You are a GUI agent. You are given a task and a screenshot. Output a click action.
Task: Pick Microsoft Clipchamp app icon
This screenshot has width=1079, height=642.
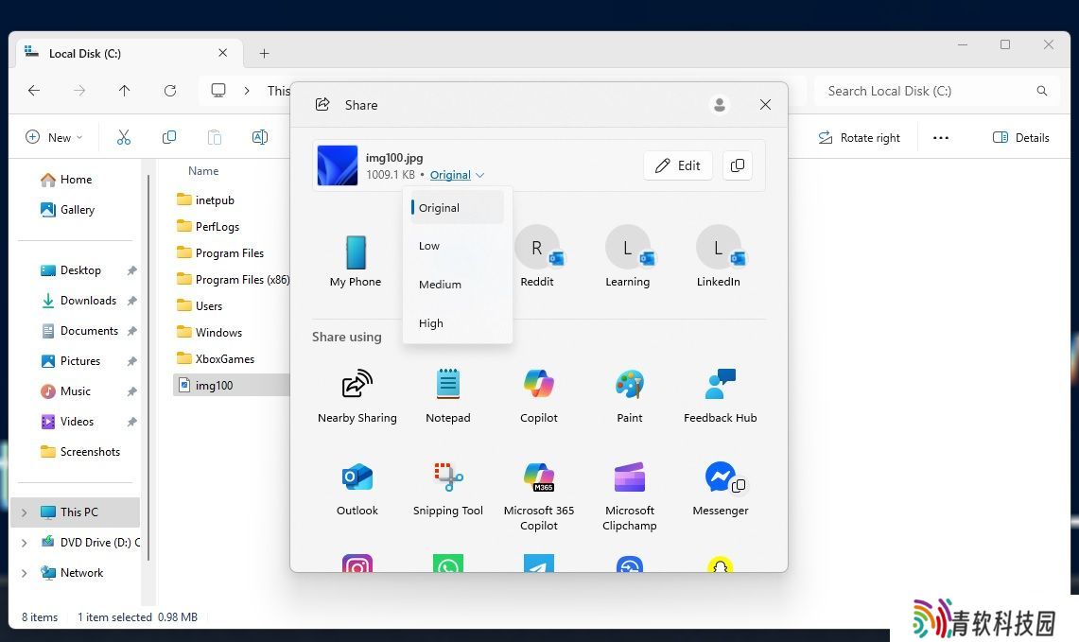click(x=629, y=477)
